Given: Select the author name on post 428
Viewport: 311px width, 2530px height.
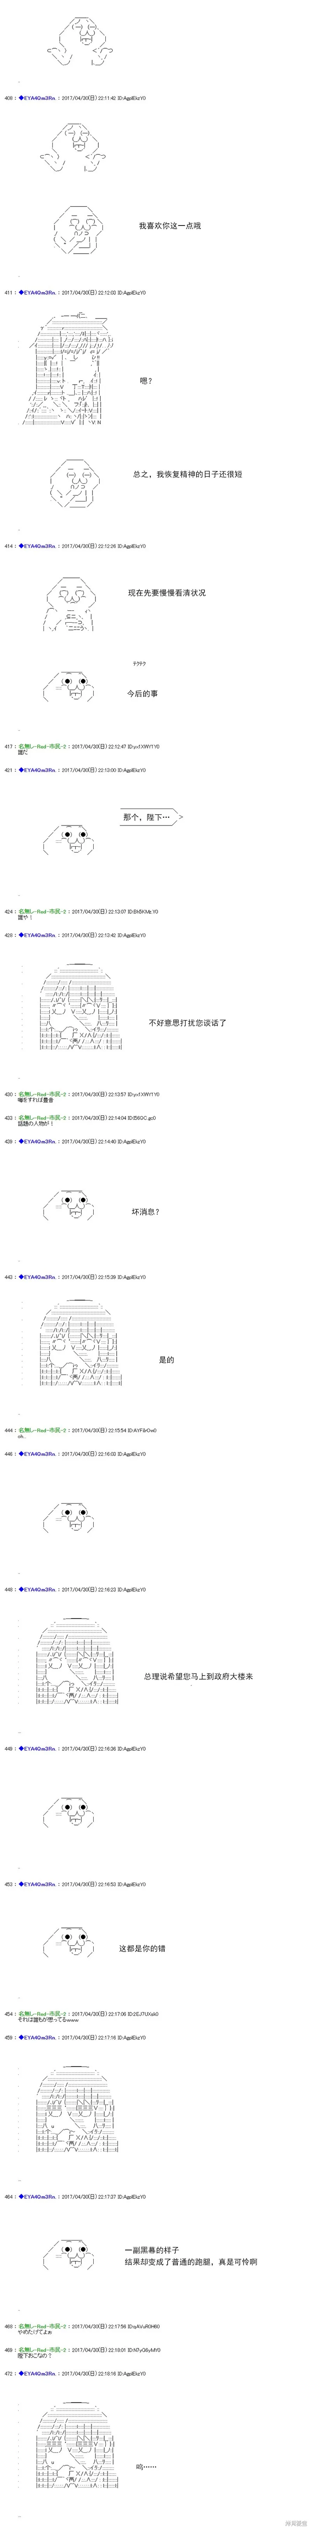Looking at the screenshot, I should (38, 935).
